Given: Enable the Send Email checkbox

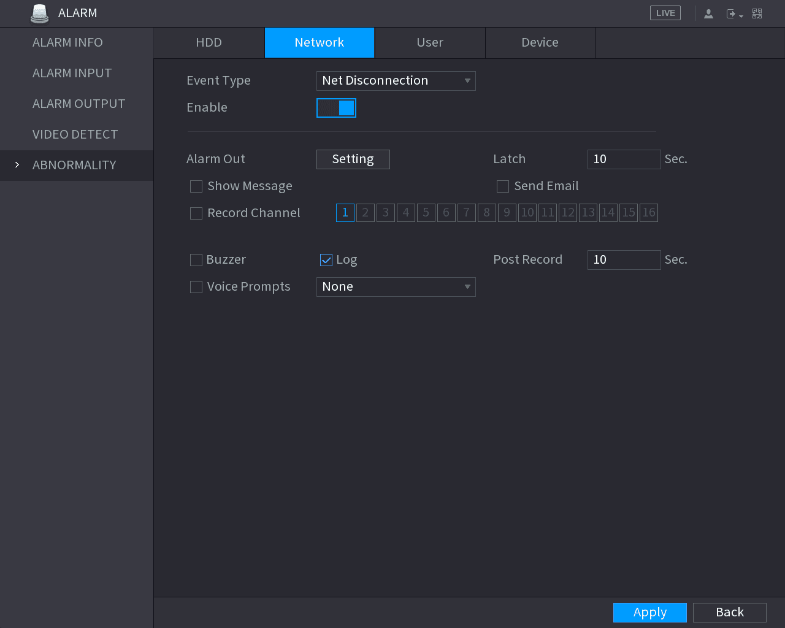Looking at the screenshot, I should point(503,186).
